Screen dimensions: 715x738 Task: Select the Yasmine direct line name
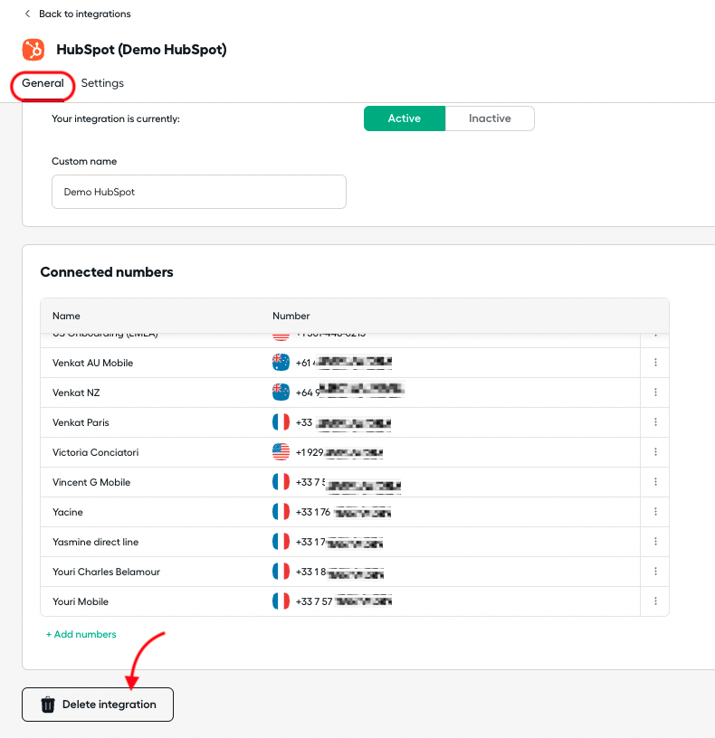(x=96, y=543)
